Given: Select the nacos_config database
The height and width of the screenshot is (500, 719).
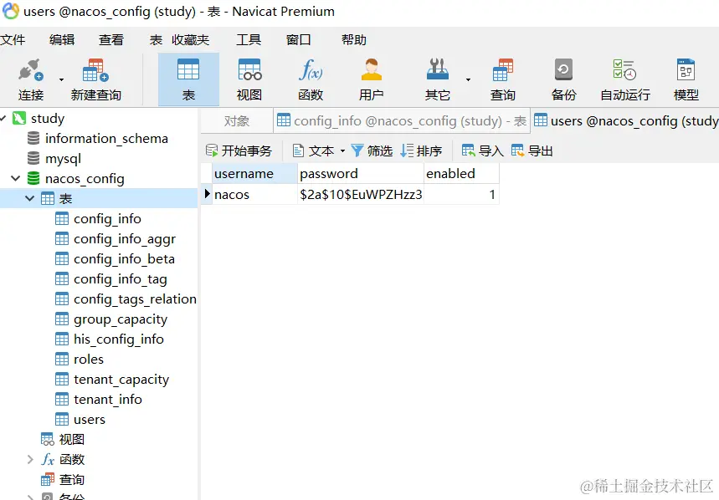Looking at the screenshot, I should 85,179.
